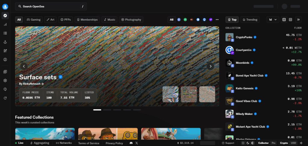308x146 pixels.
Task: Jump to second carousel slide indicator
Action: point(107,110)
